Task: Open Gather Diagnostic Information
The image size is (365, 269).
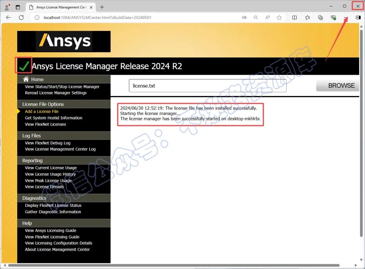Action: pos(53,212)
